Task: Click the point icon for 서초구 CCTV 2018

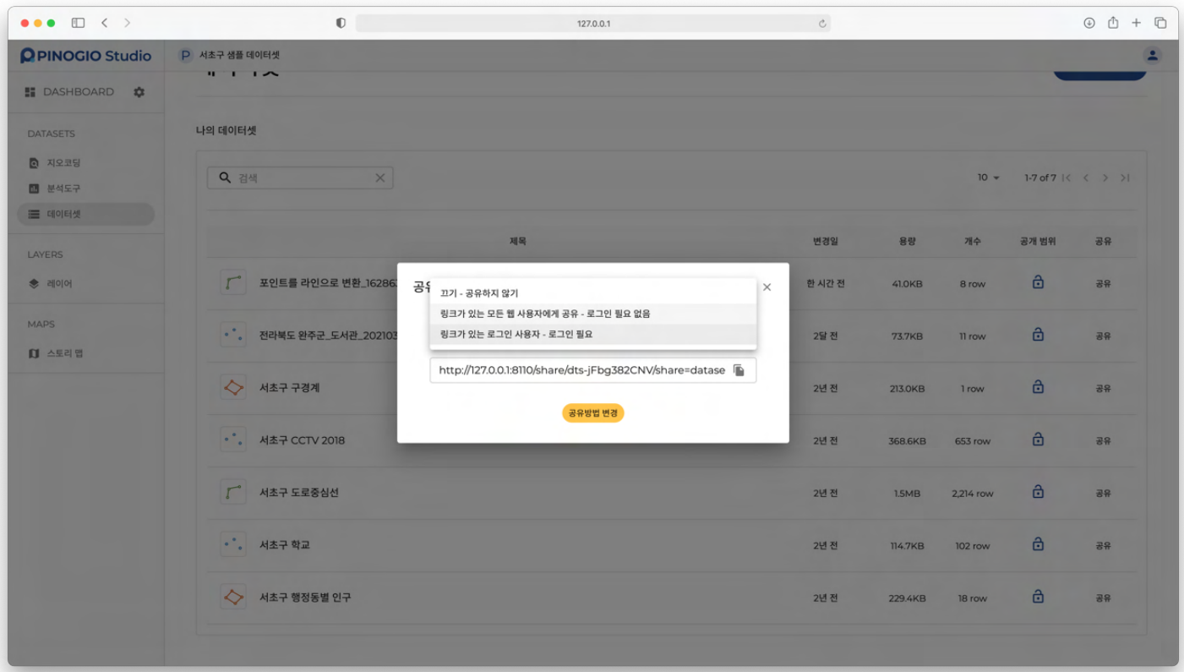Action: tap(233, 440)
